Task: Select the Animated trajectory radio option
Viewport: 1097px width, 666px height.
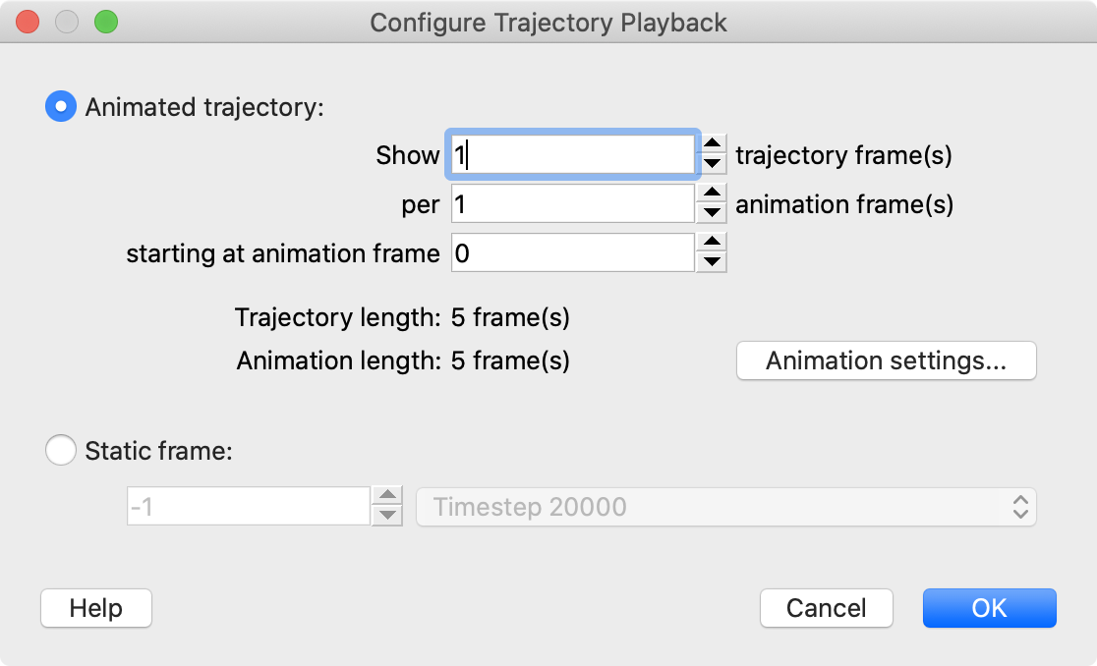Action: pyautogui.click(x=61, y=106)
